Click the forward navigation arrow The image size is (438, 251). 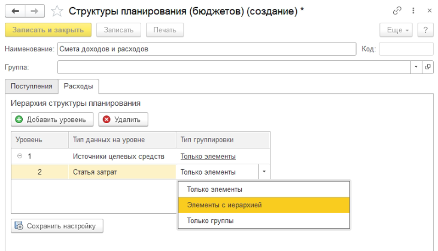point(35,11)
